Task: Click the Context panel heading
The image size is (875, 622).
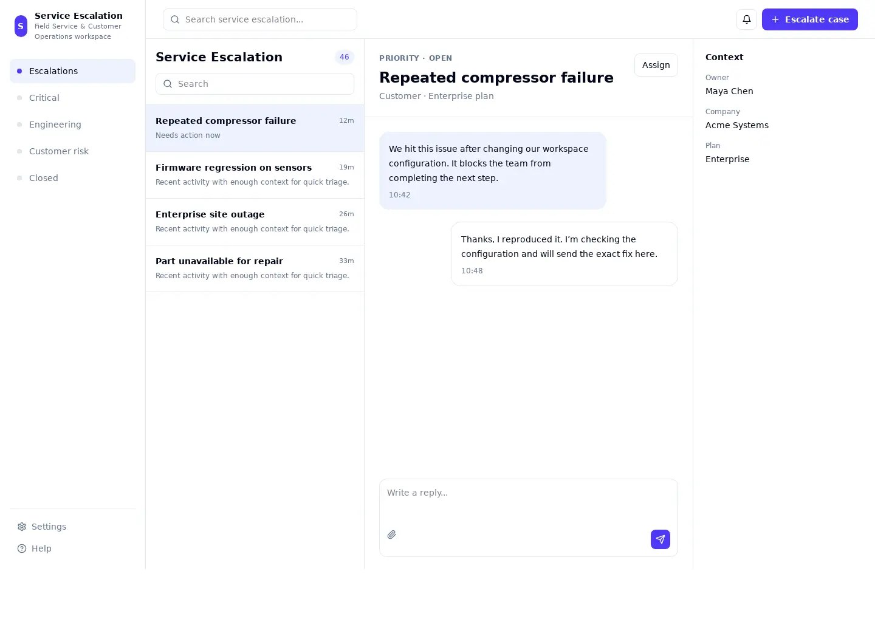Action: [724, 57]
